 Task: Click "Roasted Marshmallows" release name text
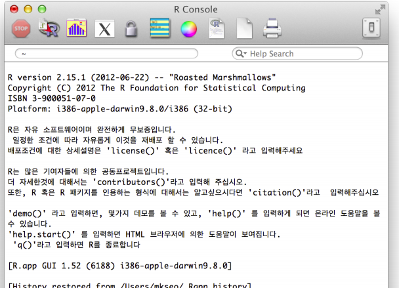(x=222, y=77)
